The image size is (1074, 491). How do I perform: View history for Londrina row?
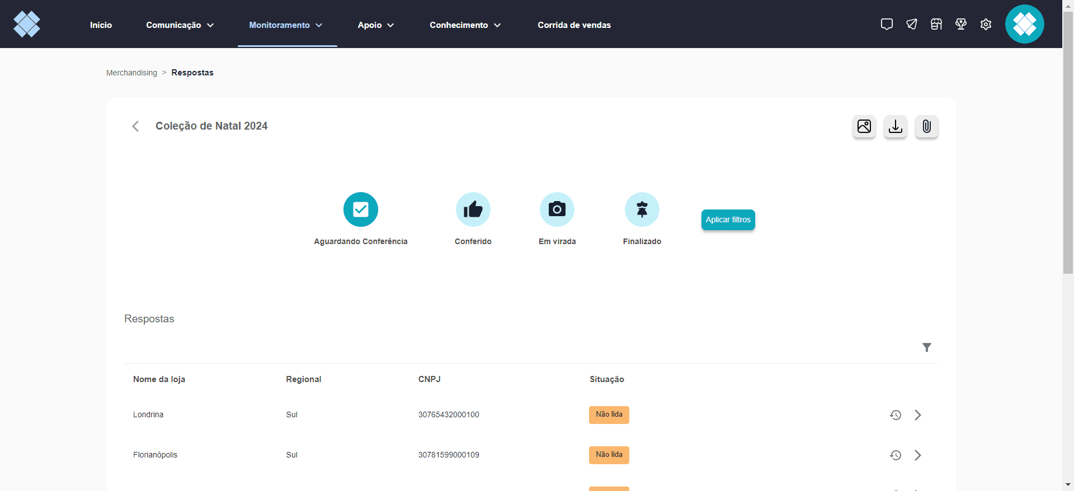896,415
